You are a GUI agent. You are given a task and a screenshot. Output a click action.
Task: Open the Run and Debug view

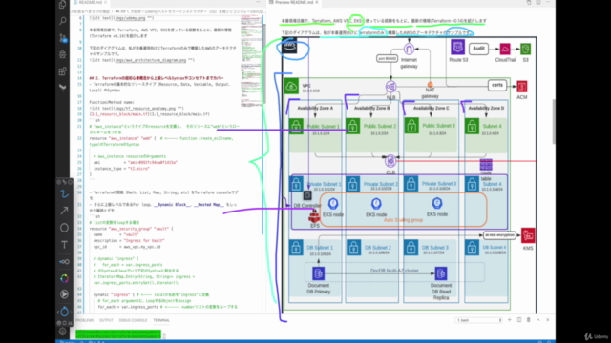point(63,54)
